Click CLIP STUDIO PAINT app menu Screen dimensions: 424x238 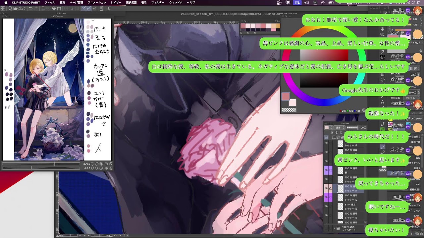tap(26, 2)
